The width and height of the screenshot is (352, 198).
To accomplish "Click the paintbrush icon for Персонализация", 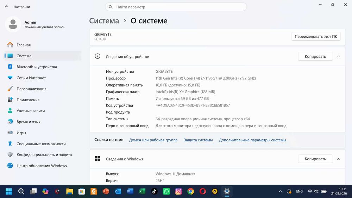I will (10, 89).
